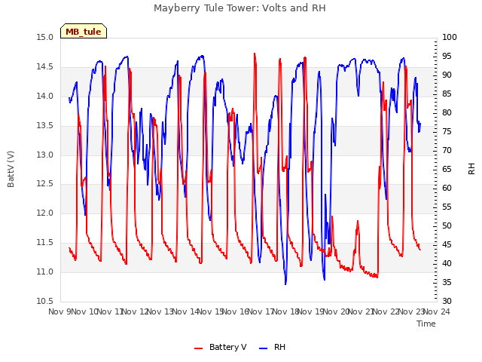Screen dimensions: 482x362
Task: Click the 11.0 left axis tick
Action: coord(45,272)
